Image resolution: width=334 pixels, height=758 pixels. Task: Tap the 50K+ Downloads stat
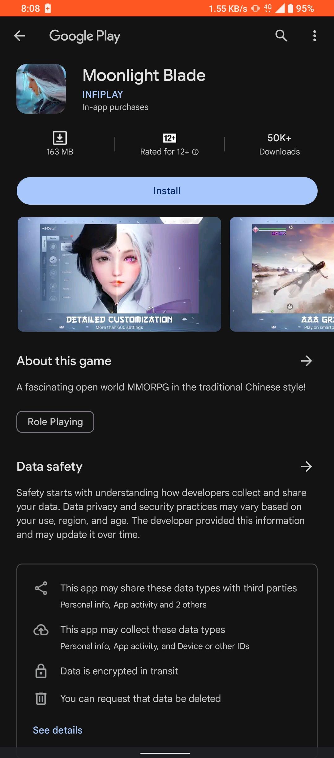click(x=279, y=145)
